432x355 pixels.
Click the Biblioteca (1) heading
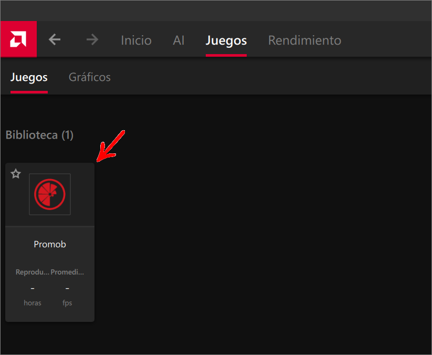click(x=39, y=135)
